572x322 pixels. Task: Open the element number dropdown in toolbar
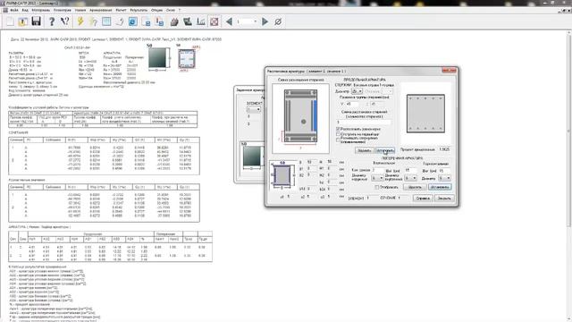pyautogui.click(x=247, y=21)
